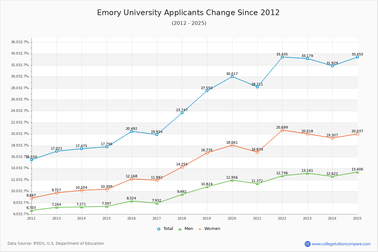378x252 pixels.
Task: Click the chart title Emory University Applicants Change
Action: 188,13
